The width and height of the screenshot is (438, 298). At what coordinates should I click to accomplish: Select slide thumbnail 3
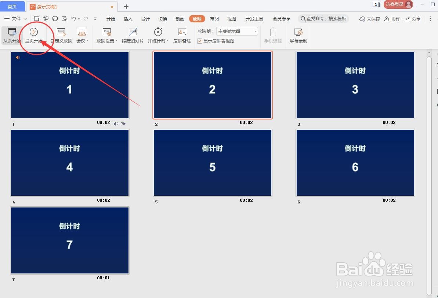point(355,85)
